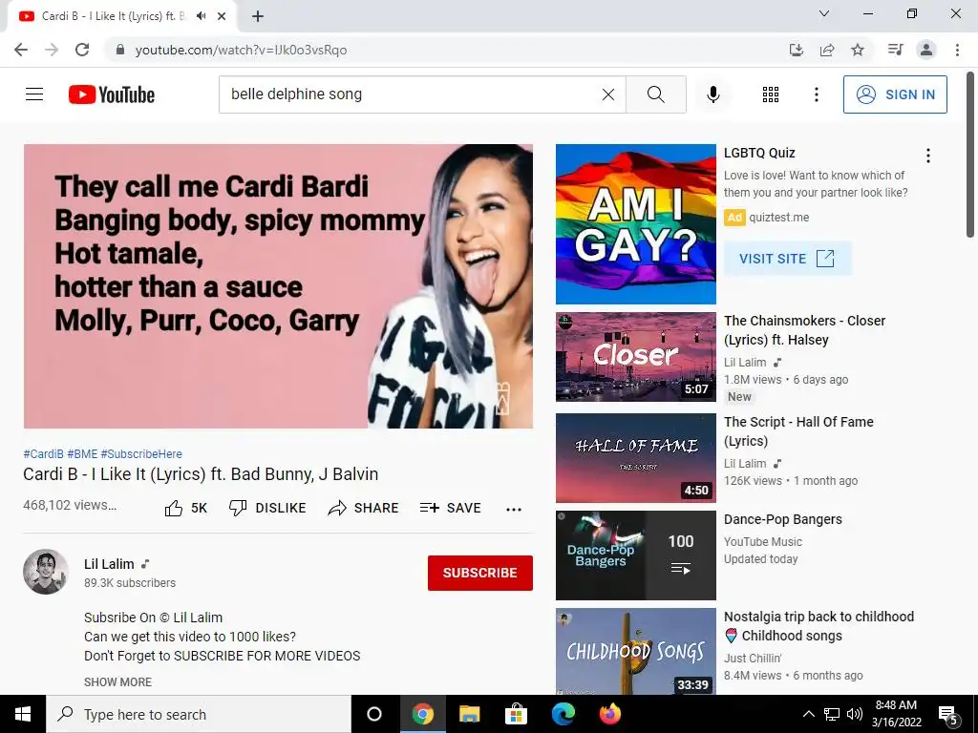Viewport: 978px width, 733px height.
Task: Open the #BME hashtag link
Action: coord(82,453)
